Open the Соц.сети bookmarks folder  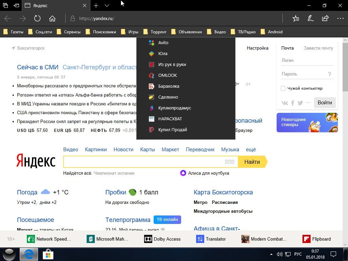point(40,32)
